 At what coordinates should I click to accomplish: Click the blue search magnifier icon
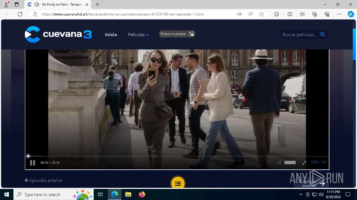[x=323, y=34]
